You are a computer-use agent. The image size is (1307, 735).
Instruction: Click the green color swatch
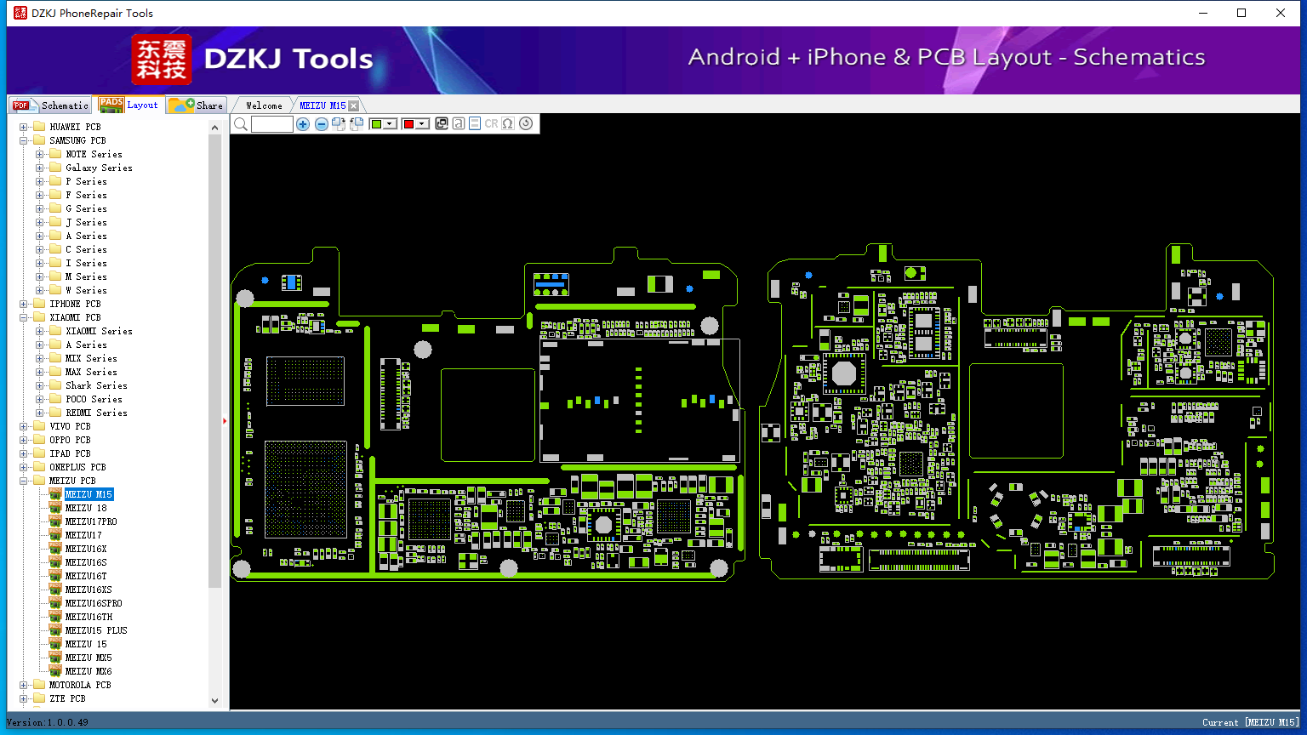pyautogui.click(x=376, y=124)
